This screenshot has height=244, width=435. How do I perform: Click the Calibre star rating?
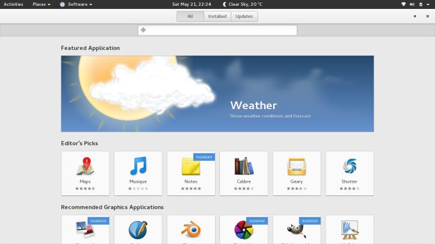click(244, 188)
